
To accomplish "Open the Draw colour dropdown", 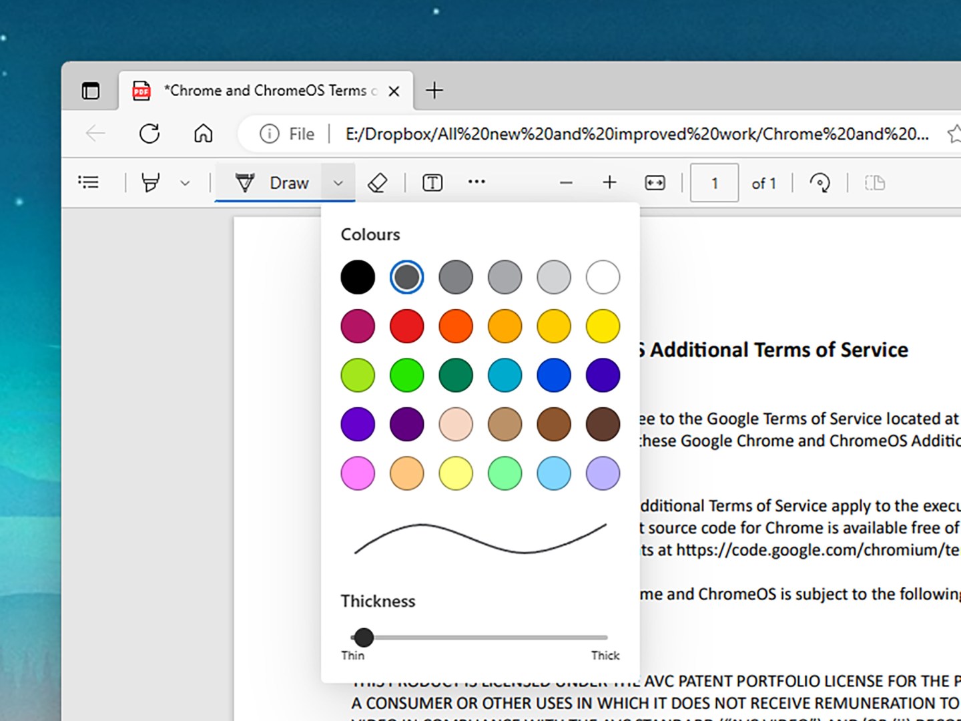I will [338, 182].
